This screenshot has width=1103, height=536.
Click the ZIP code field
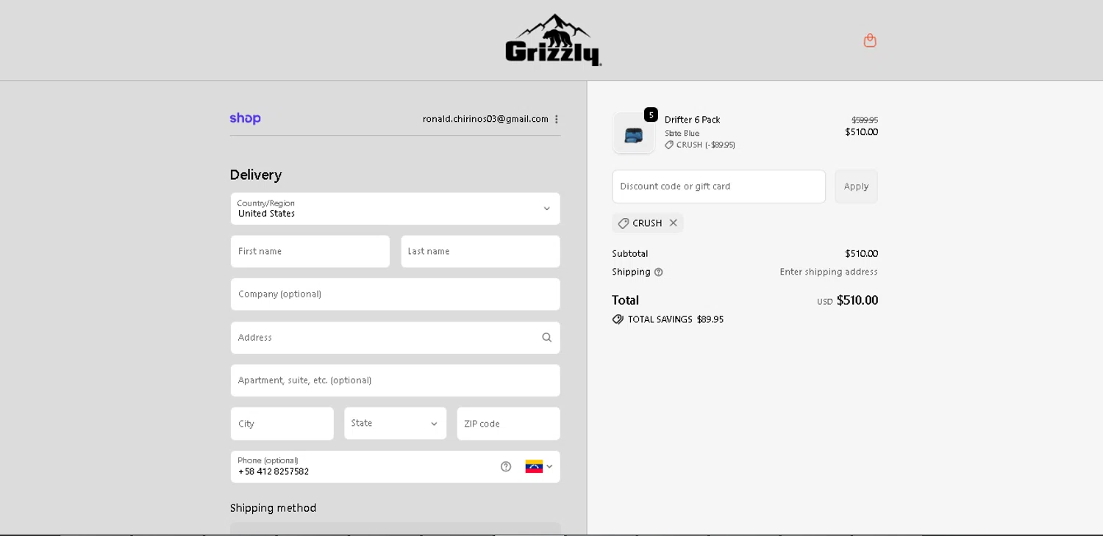(508, 424)
